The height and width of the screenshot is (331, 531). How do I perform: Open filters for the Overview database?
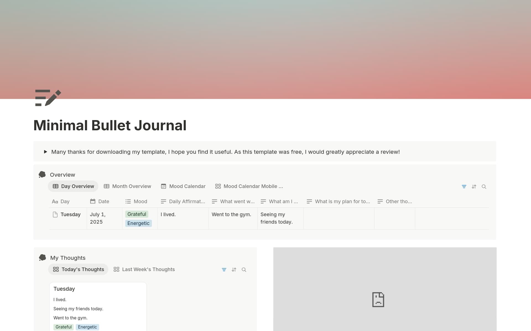point(464,186)
